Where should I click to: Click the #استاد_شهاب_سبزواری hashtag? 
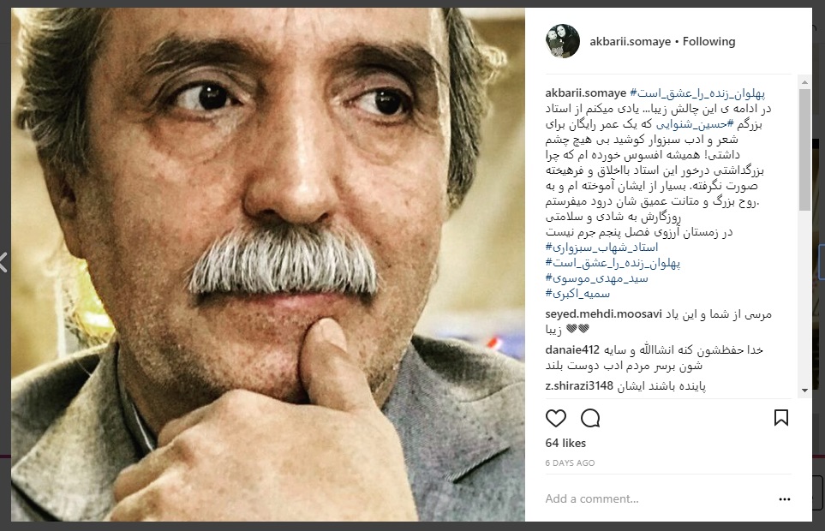tap(601, 248)
